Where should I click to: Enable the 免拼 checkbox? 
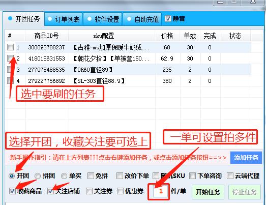click(91, 175)
